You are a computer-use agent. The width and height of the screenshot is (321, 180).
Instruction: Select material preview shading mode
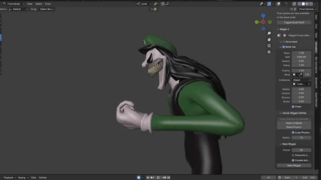[307, 4]
